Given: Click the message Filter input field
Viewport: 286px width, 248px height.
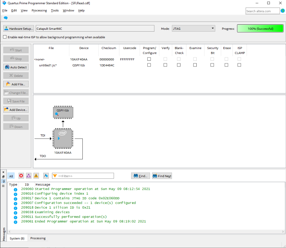Looking at the screenshot, I should pyautogui.click(x=85, y=176).
